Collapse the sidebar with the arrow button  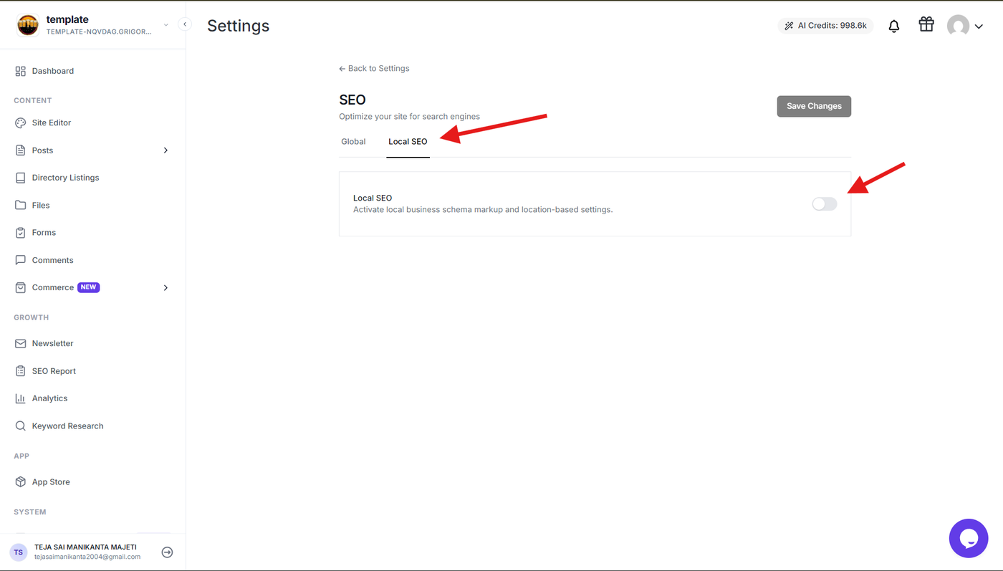(185, 24)
